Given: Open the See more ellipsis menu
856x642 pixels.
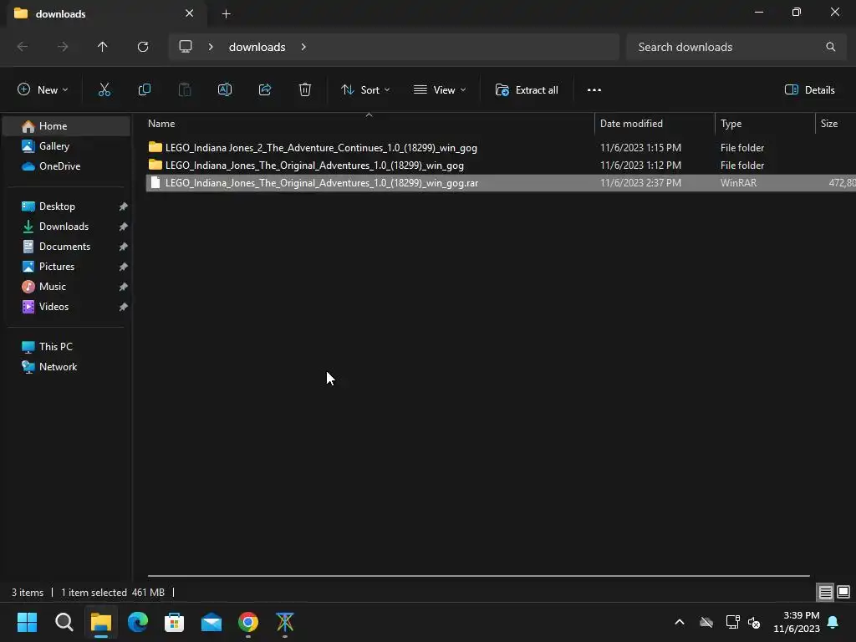Looking at the screenshot, I should [x=594, y=90].
